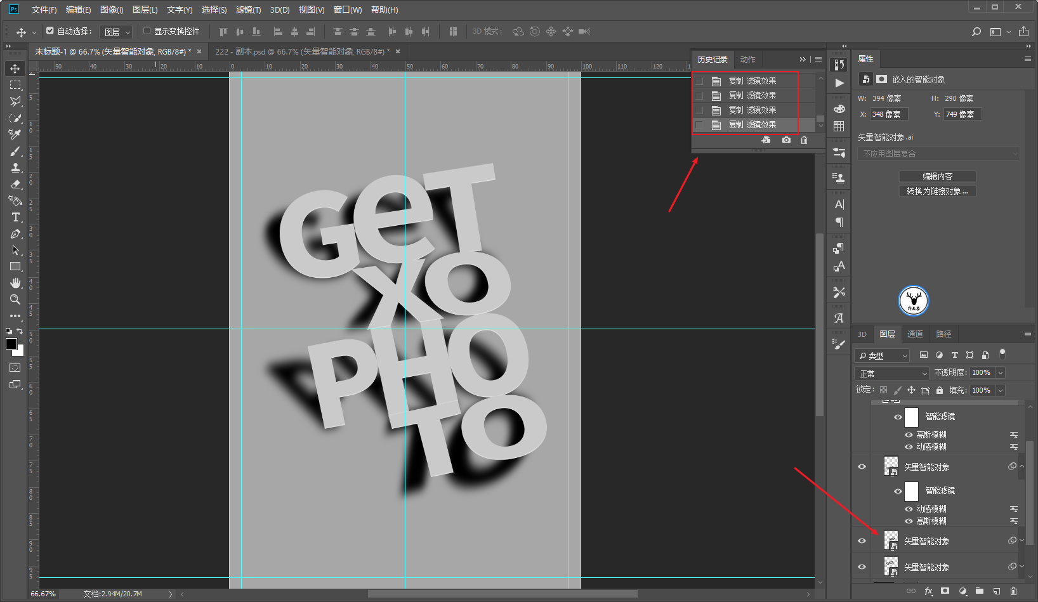This screenshot has width=1038, height=602.
Task: Select the Pen tool
Action: [x=15, y=233]
